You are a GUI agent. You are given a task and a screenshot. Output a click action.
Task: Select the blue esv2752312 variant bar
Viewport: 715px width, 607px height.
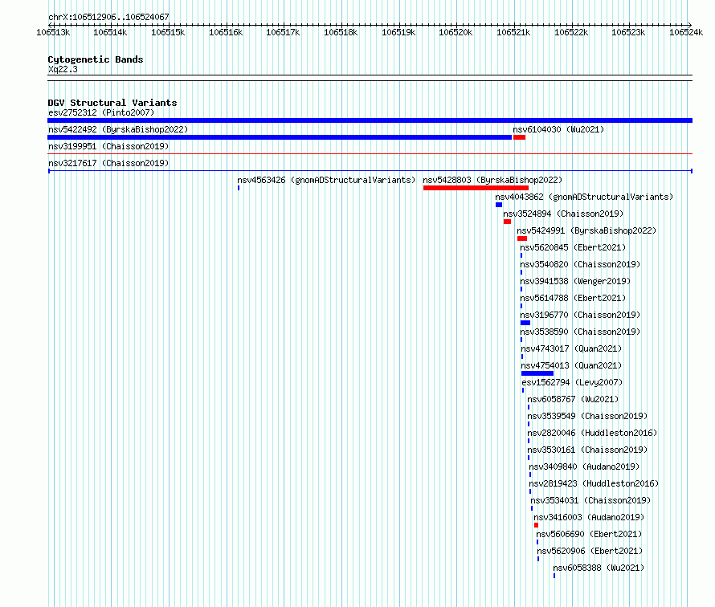click(370, 120)
